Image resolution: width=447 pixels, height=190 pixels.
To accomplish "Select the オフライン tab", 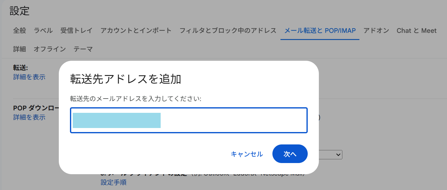I will tap(50, 49).
